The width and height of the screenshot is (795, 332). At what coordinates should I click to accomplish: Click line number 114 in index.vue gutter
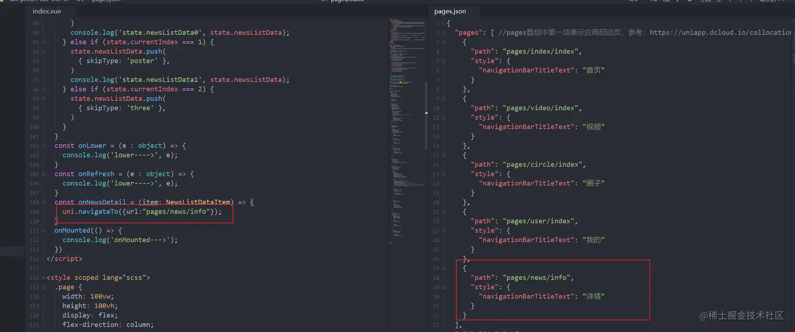[x=34, y=260]
